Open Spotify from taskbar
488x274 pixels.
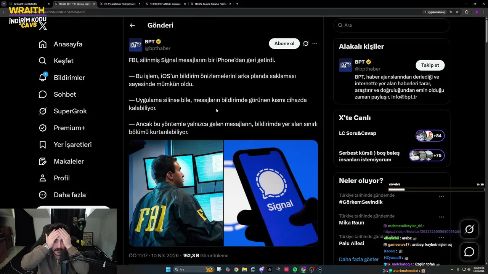pos(295,269)
